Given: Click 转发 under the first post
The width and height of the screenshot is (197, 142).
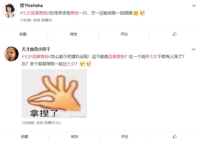Looking at the screenshot, I should coord(73,34).
